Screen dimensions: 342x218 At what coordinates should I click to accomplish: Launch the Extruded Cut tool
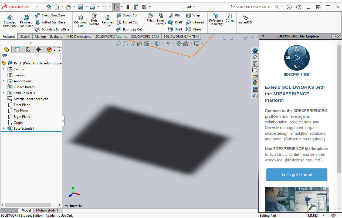80,21
